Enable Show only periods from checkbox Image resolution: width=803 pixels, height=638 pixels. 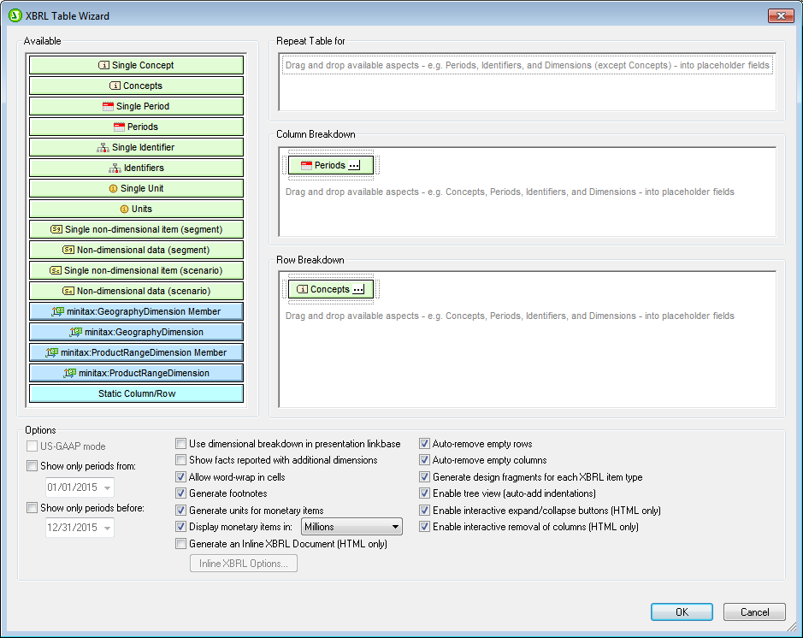(x=32, y=466)
